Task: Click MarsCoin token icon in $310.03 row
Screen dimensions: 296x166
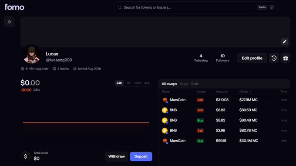Action: click(x=165, y=100)
